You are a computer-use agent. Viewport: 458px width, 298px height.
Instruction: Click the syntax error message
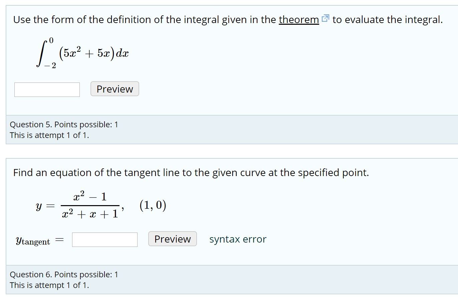(x=238, y=239)
